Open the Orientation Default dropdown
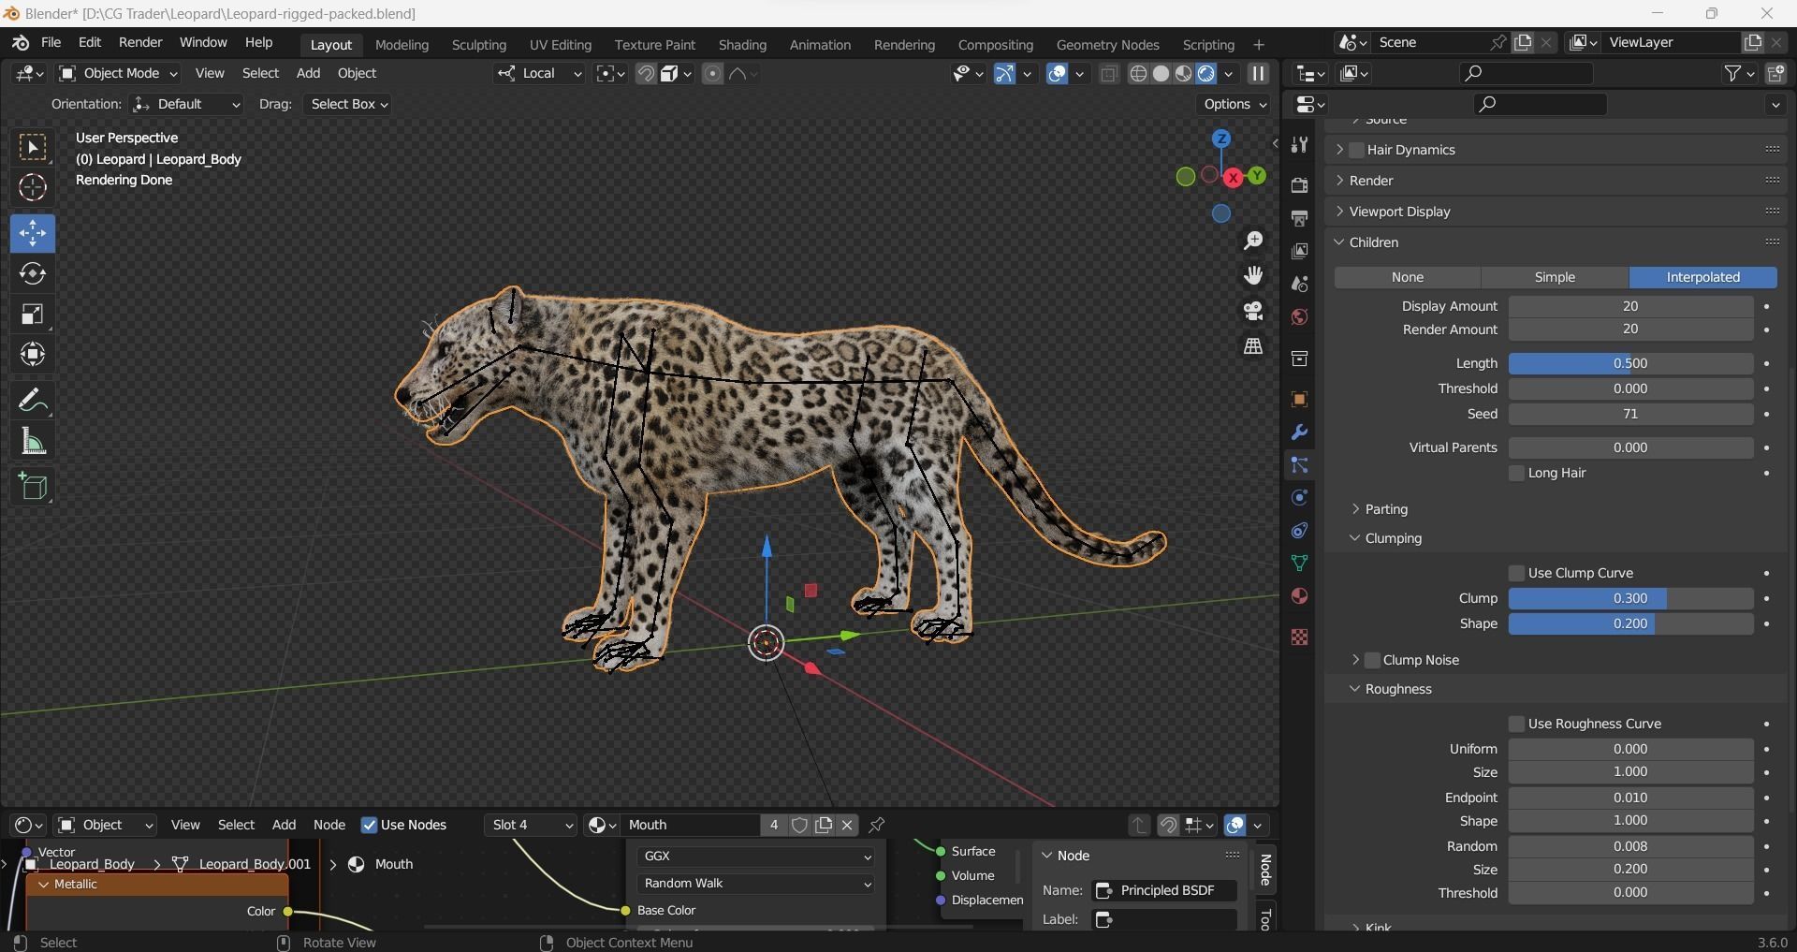 pyautogui.click(x=187, y=104)
